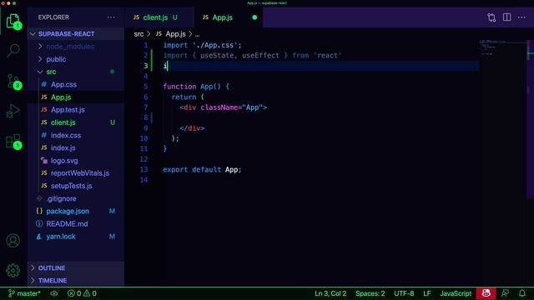Viewport: 534px width, 300px height.
Task: Click the Open Changes compare icon
Action: tap(491, 17)
